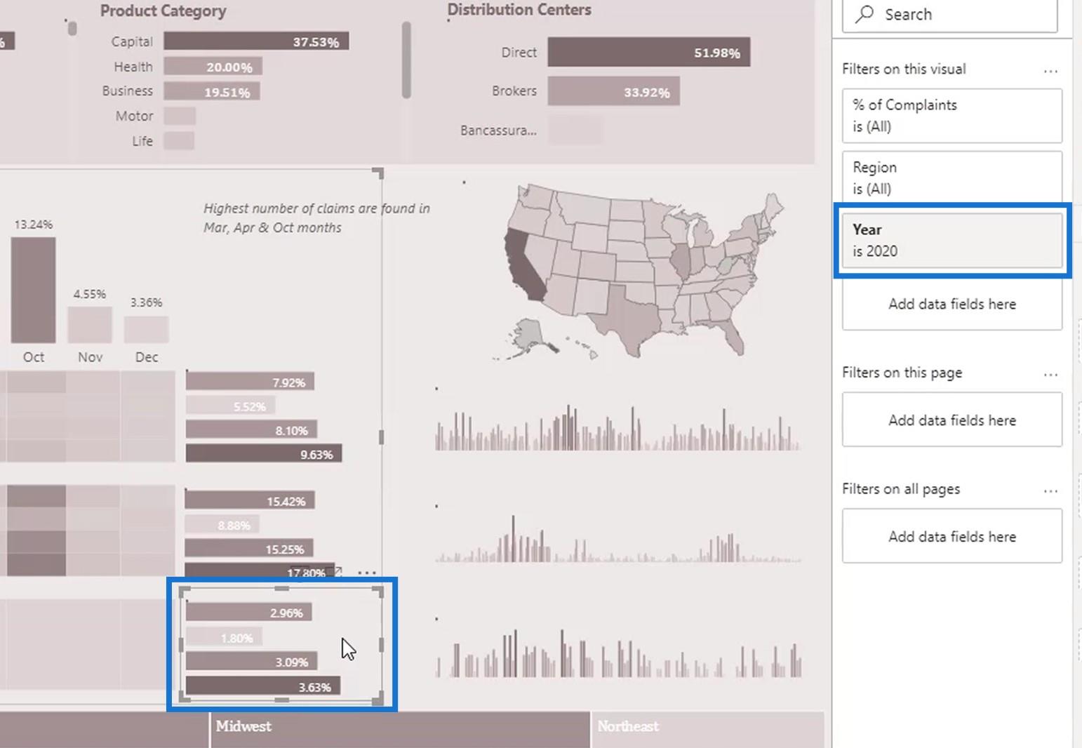Image resolution: width=1082 pixels, height=748 pixels.
Task: Click the Search field in Filters pane
Action: 949,15
